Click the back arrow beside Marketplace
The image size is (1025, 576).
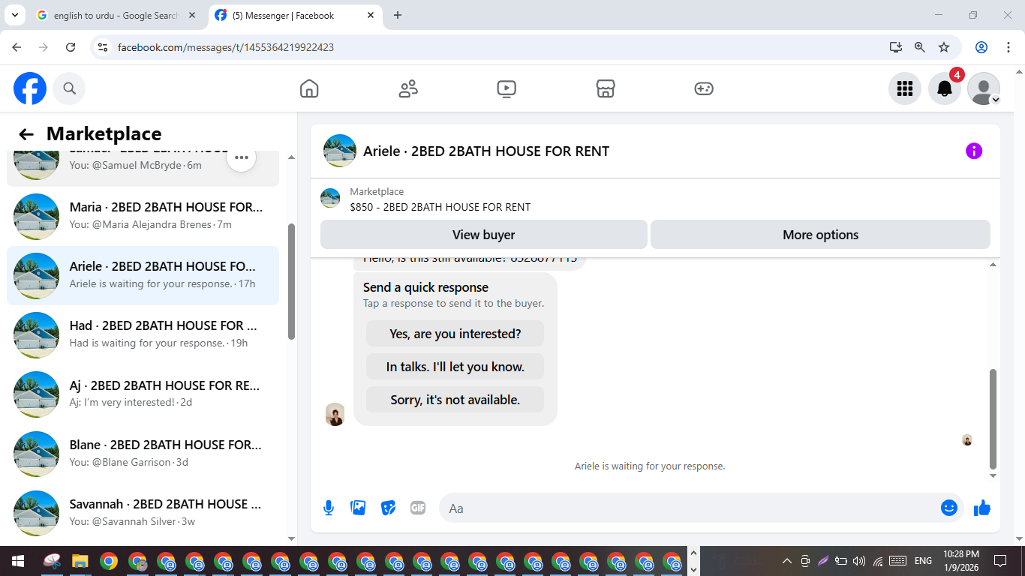coord(26,134)
